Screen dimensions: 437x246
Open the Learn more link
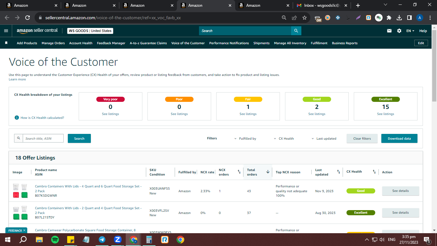click(17, 79)
